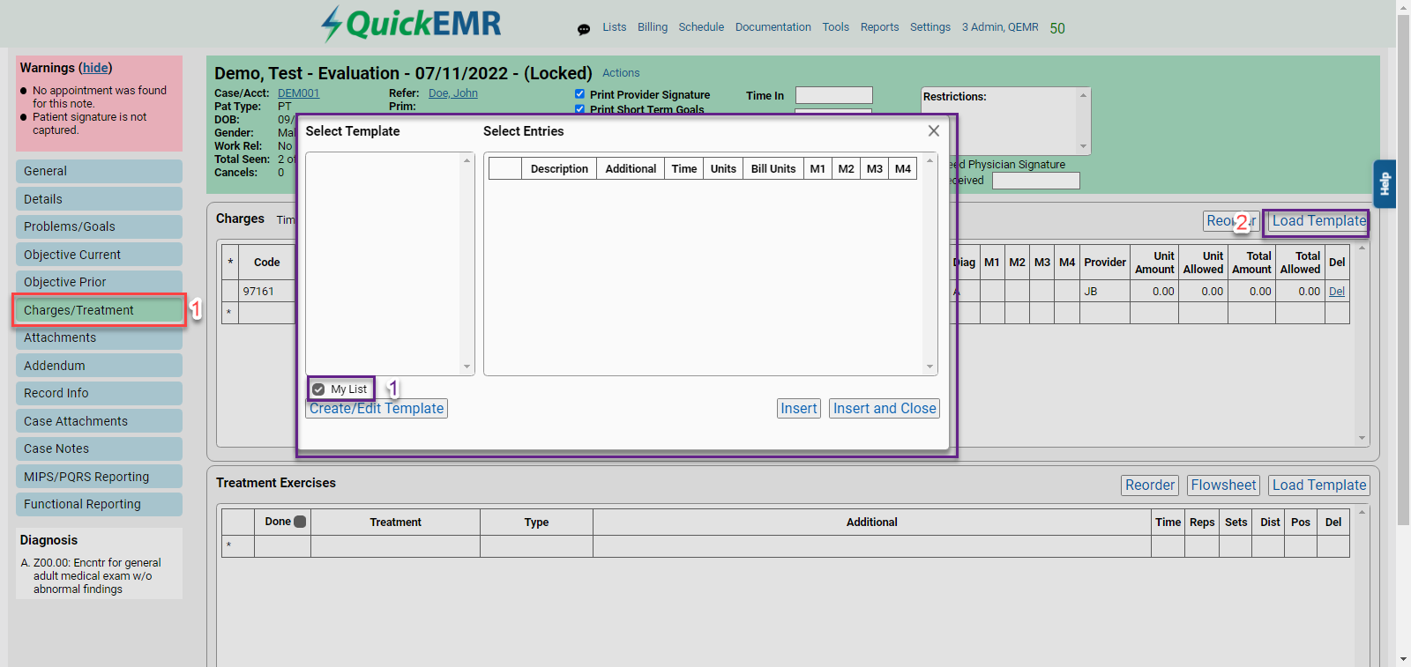Image resolution: width=1411 pixels, height=667 pixels.
Task: Open case account link DEM001
Action: [298, 93]
